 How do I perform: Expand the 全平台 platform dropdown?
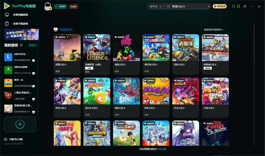click(156, 6)
